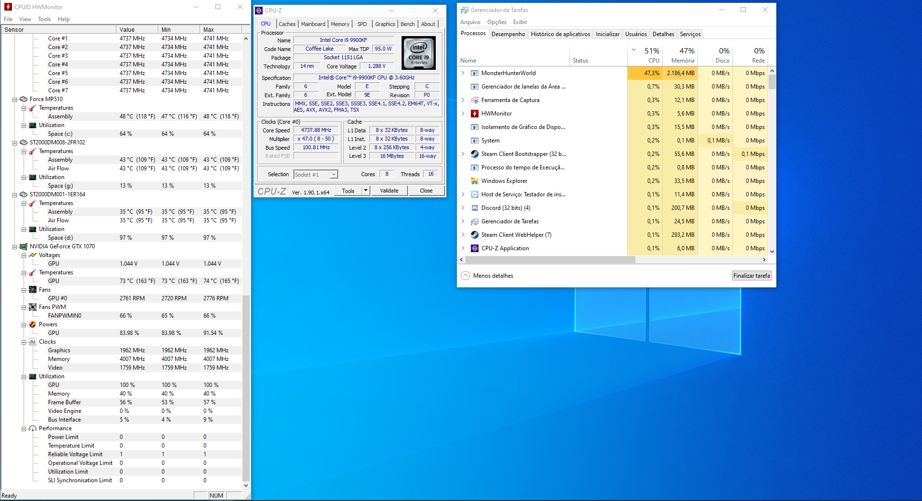The width and height of the screenshot is (922, 501).
Task: Click the GPU Performance gauge icon
Action: coord(33,428)
